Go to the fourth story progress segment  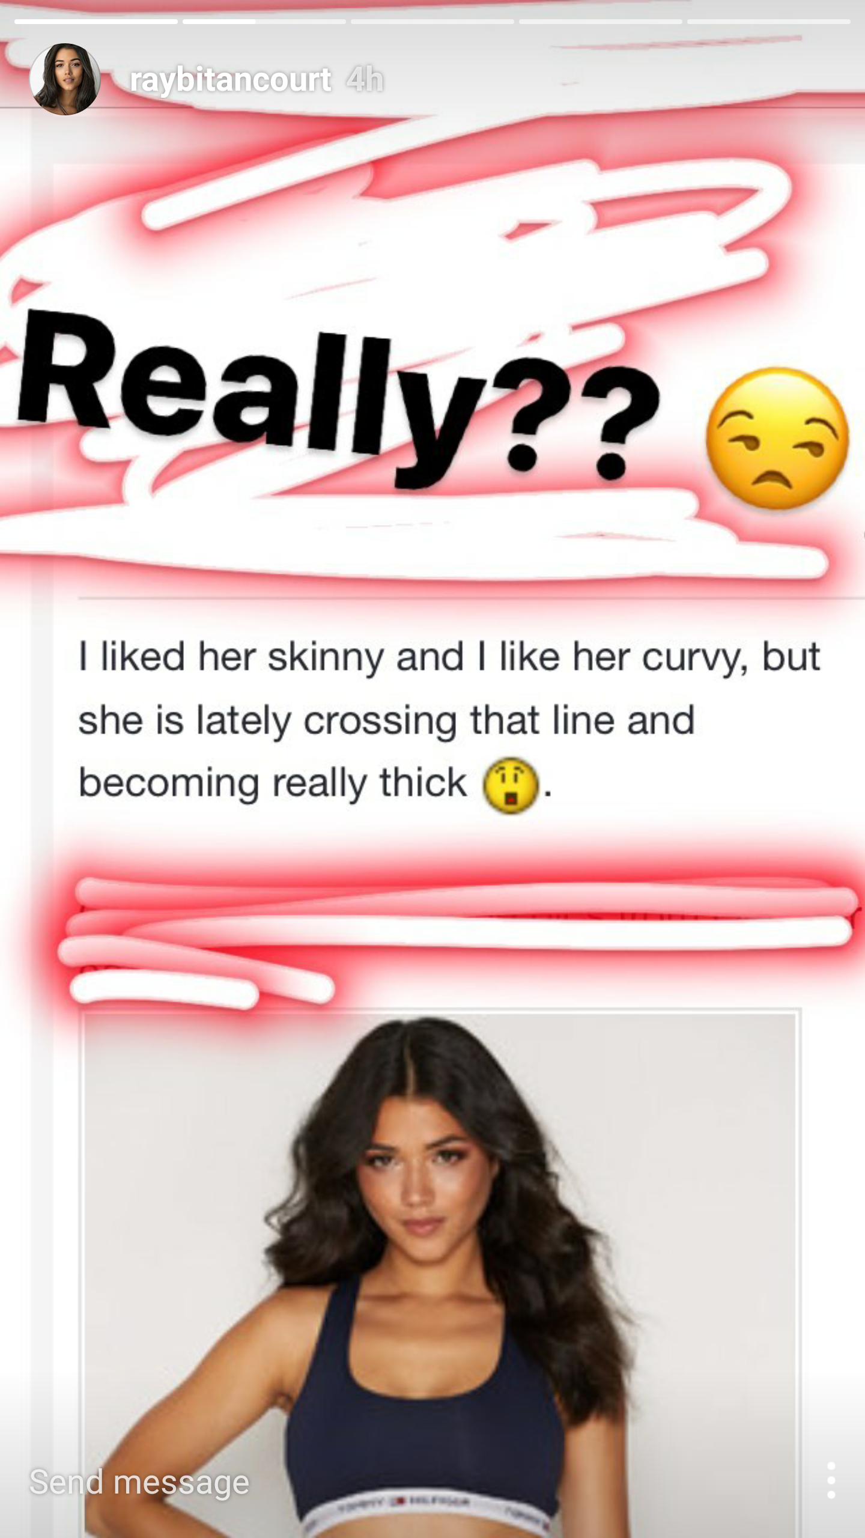(601, 22)
